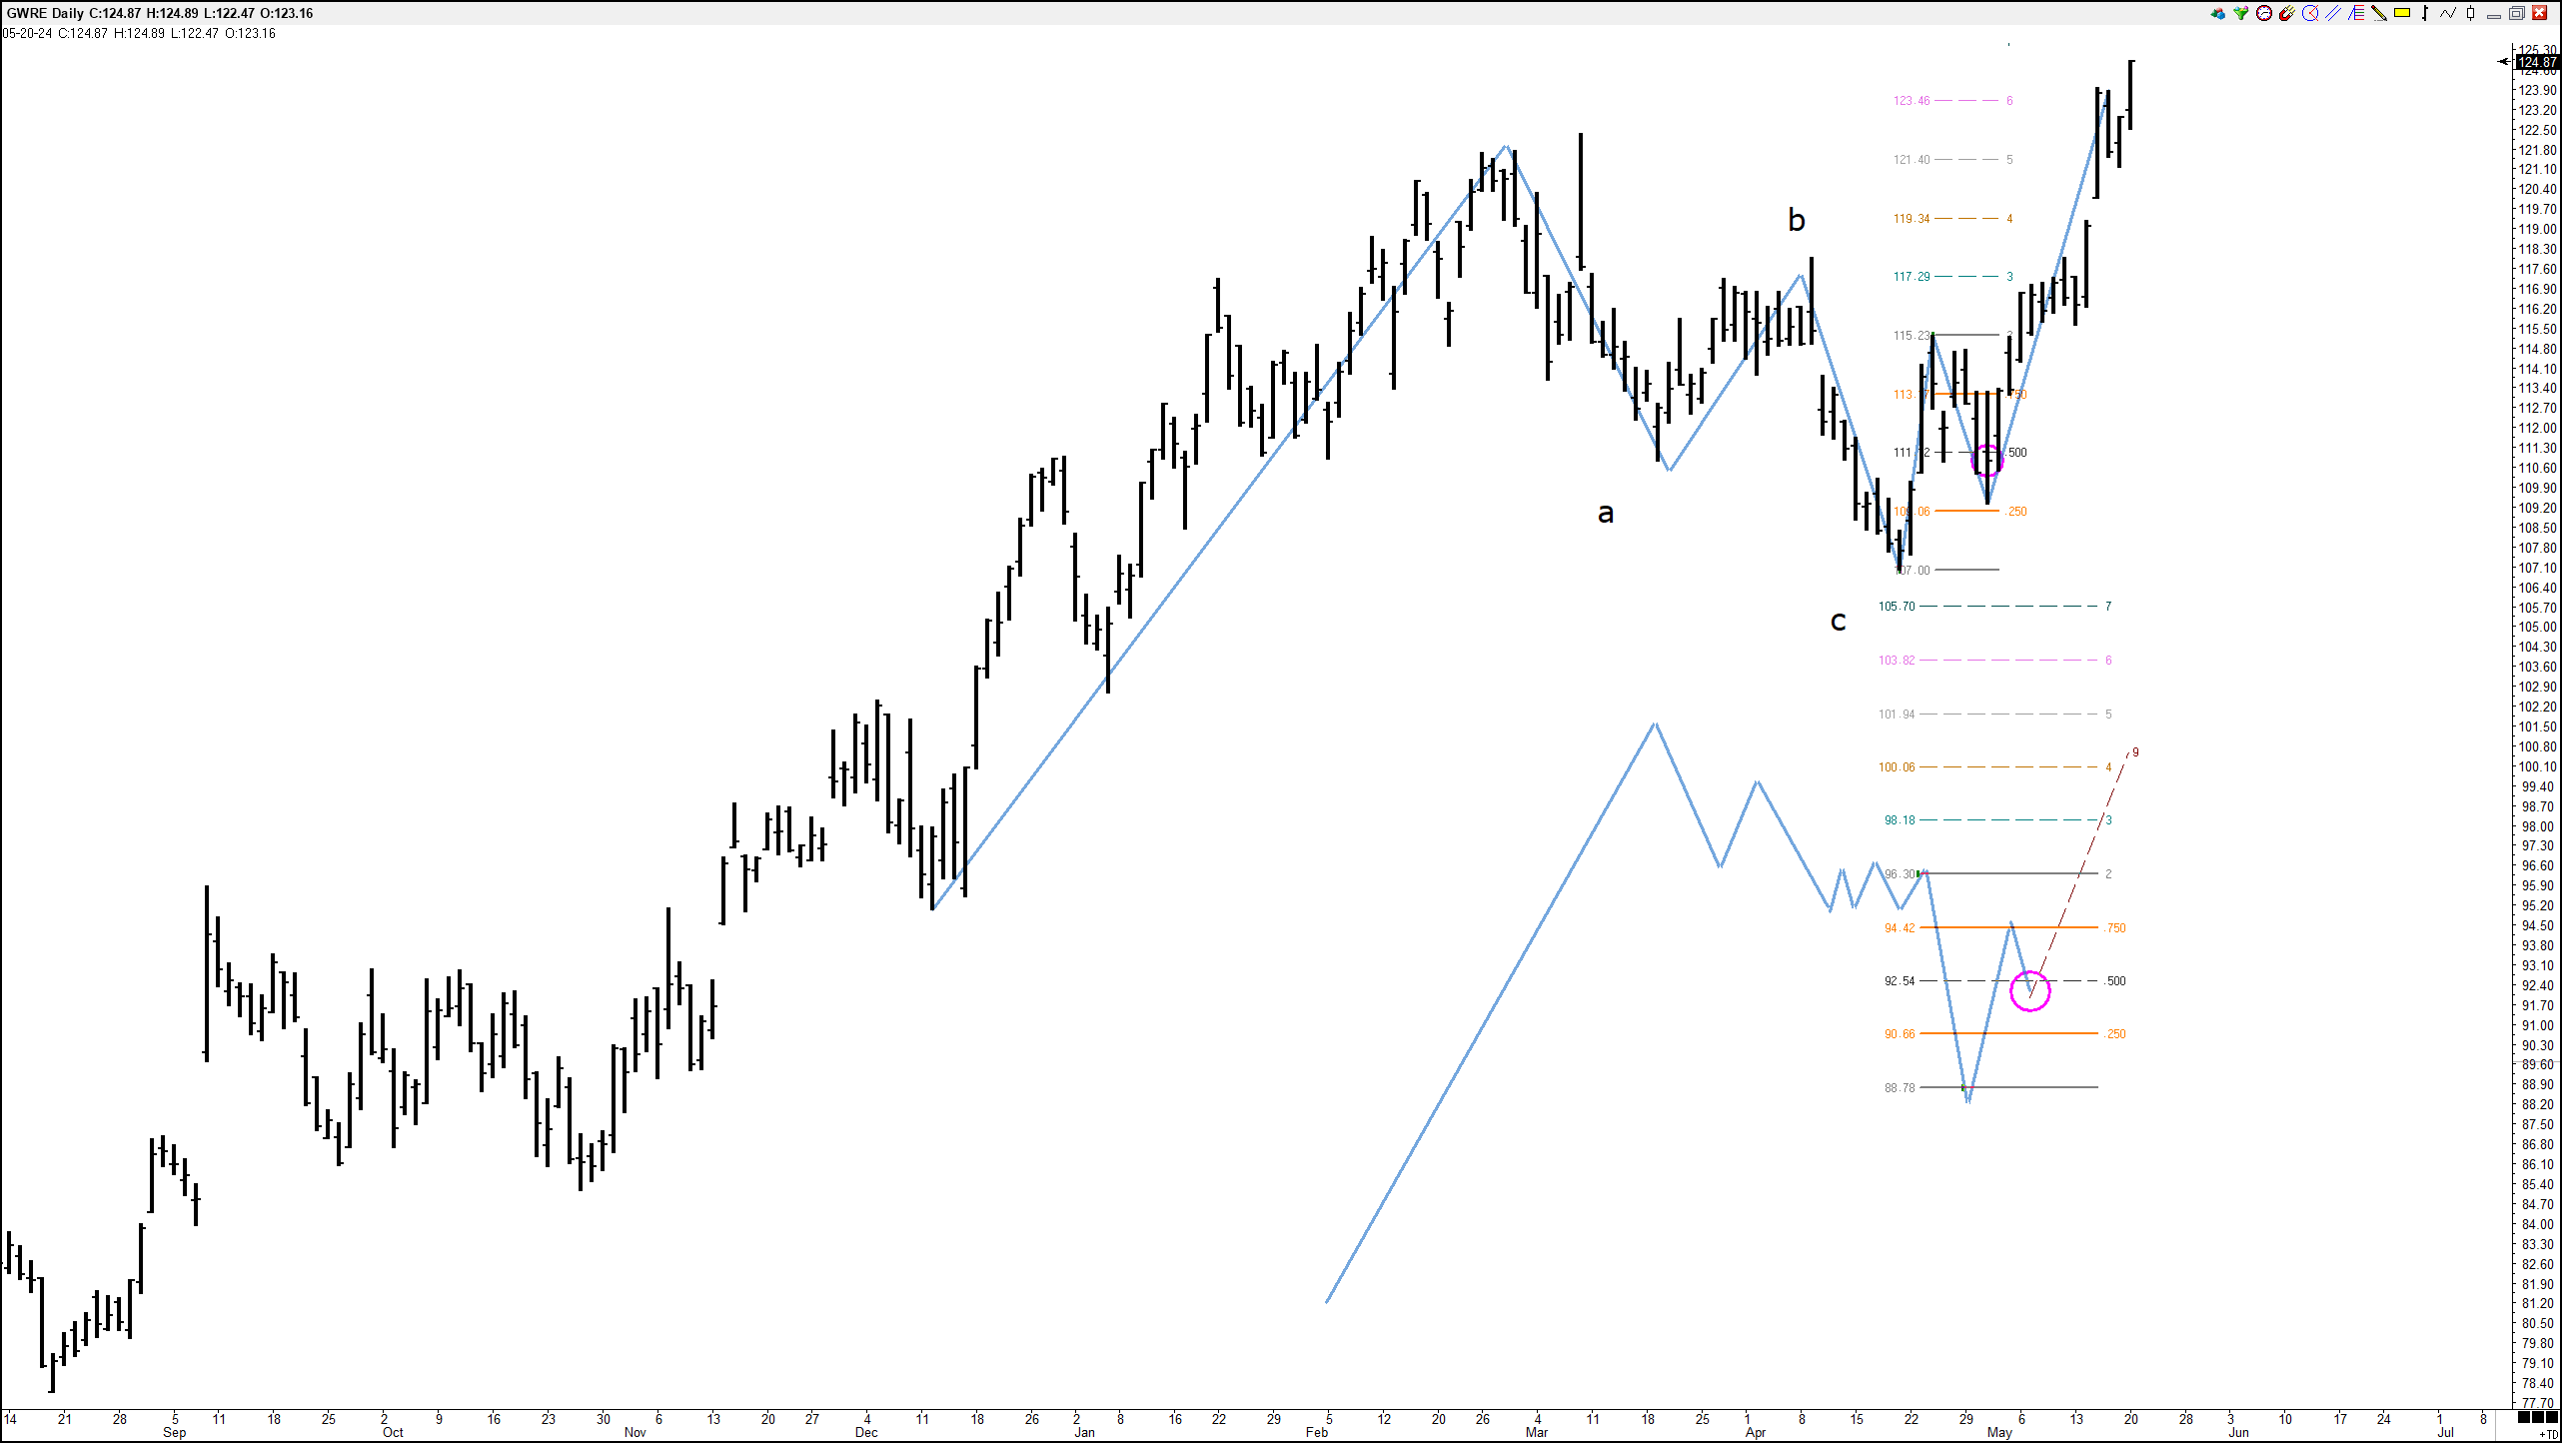Select the blue circle angle tool
Image resolution: width=2562 pixels, height=1443 pixels.
click(2310, 13)
